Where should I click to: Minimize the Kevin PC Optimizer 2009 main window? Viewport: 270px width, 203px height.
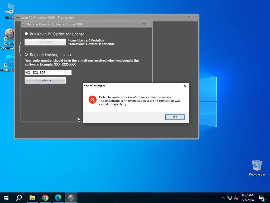184,17
